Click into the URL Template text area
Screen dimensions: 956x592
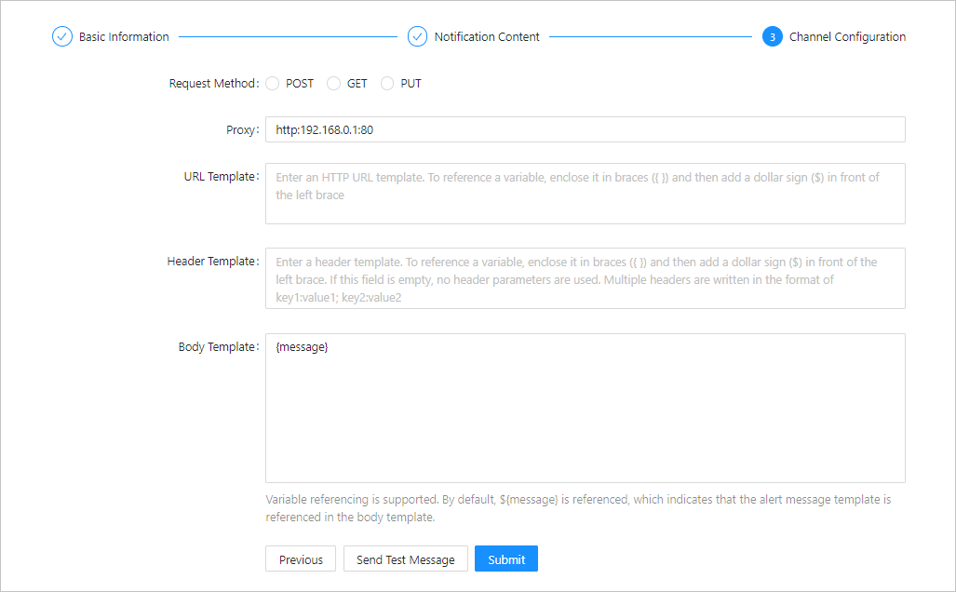[x=586, y=194]
